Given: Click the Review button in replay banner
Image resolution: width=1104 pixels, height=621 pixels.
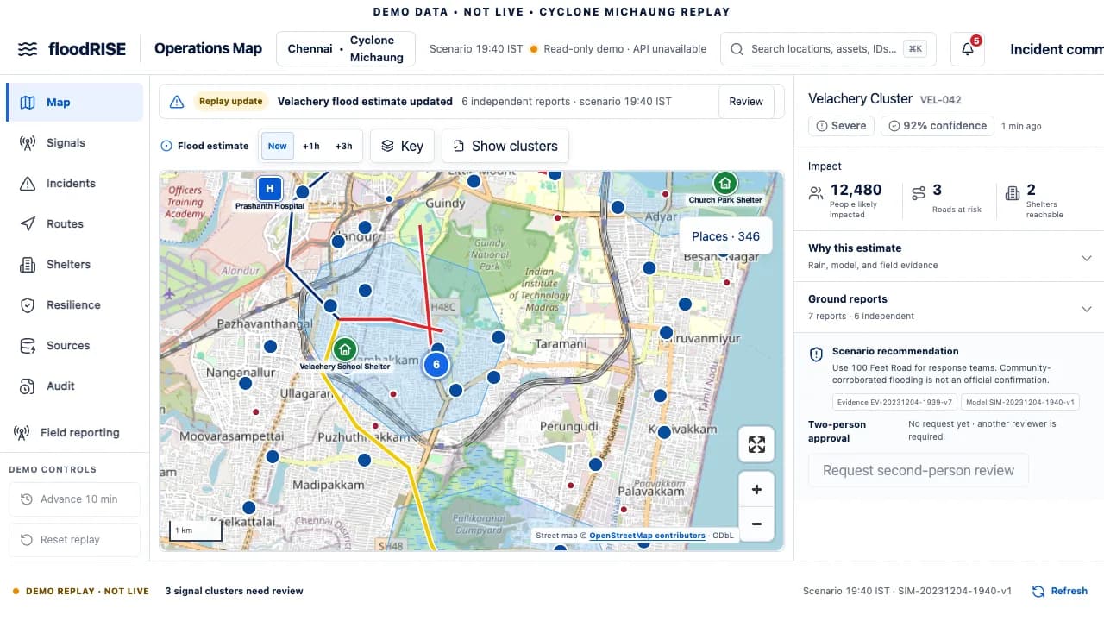Looking at the screenshot, I should 746,101.
